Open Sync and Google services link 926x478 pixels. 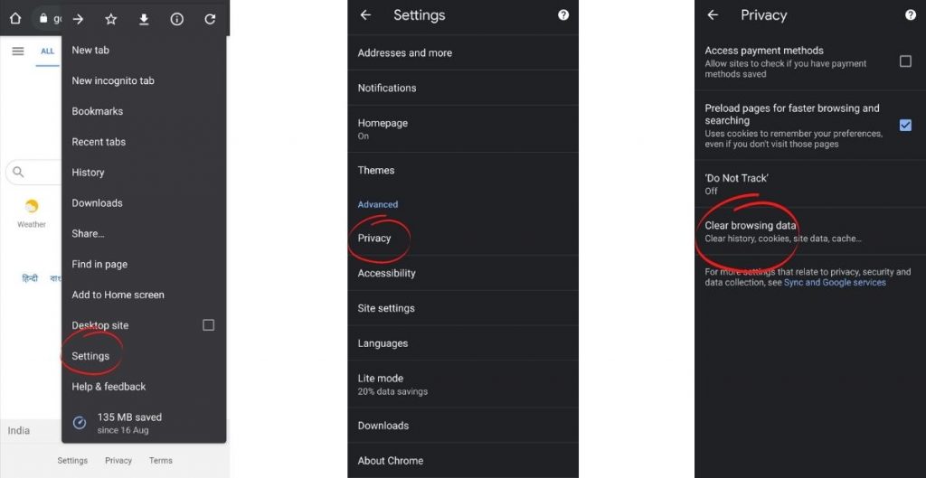pos(835,283)
